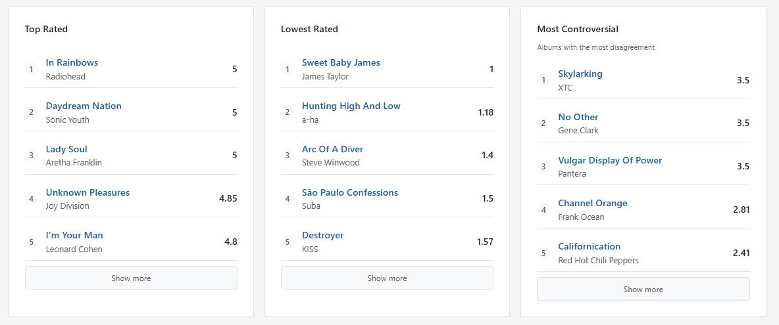Open the Unknown Pleasures album link

(88, 192)
